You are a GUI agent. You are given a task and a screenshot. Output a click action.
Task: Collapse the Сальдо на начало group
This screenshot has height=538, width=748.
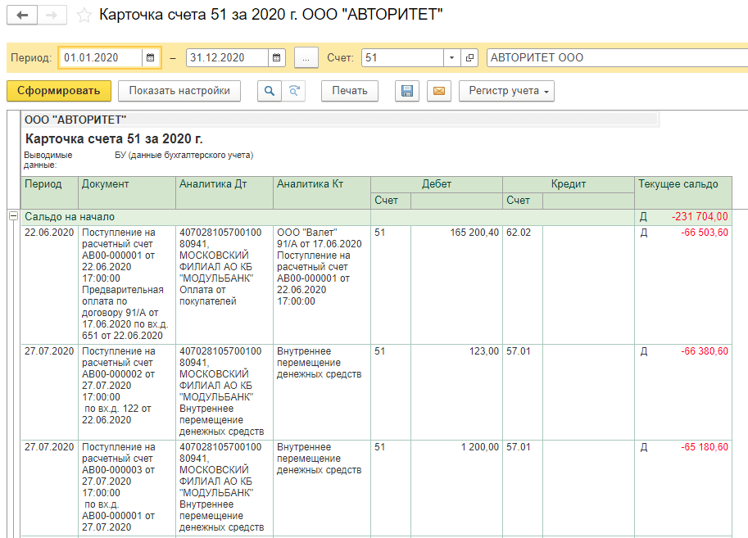coord(13,216)
